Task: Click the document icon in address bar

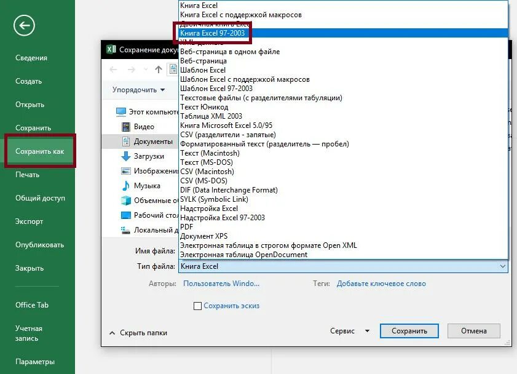Action: (173, 70)
